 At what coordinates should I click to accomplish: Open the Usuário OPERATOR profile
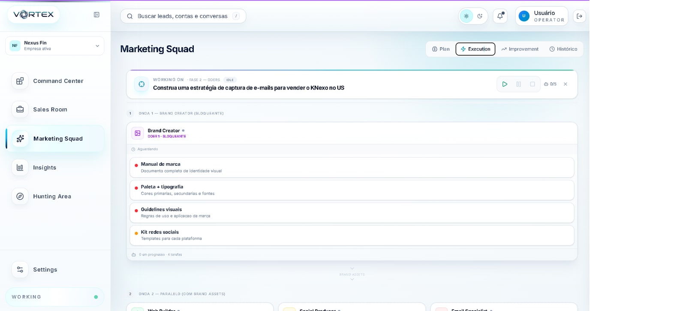coord(542,16)
